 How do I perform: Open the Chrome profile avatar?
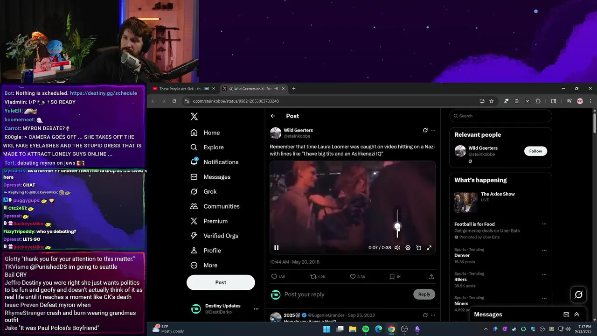point(580,101)
